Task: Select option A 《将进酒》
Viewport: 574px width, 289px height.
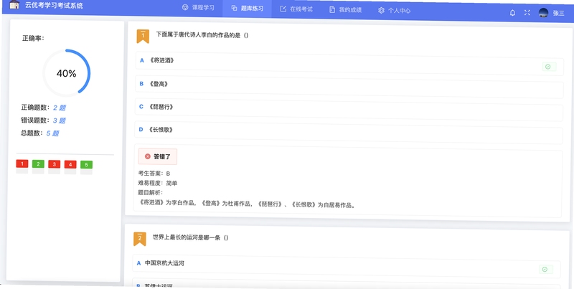Action: tap(349, 65)
